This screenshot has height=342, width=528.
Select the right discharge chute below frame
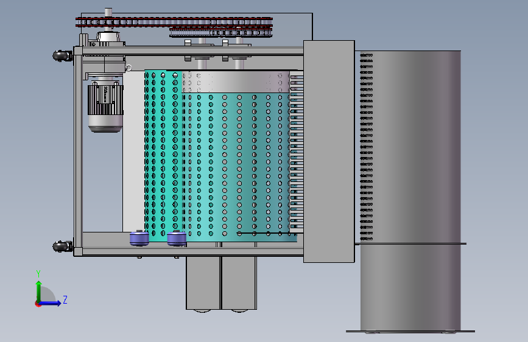(x=239, y=283)
